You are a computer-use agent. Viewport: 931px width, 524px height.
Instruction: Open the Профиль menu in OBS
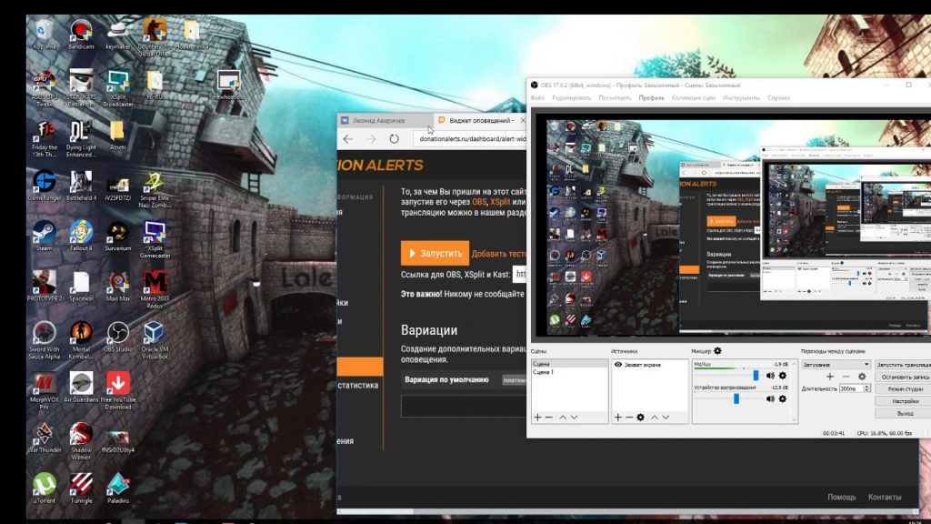click(x=651, y=98)
